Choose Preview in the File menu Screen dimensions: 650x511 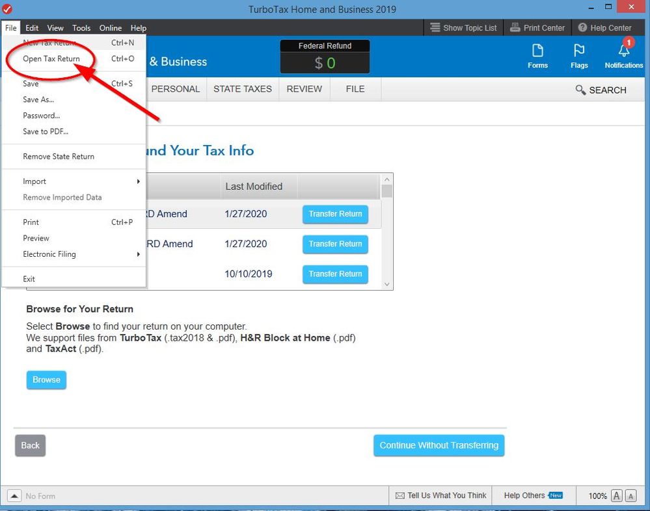(74, 238)
